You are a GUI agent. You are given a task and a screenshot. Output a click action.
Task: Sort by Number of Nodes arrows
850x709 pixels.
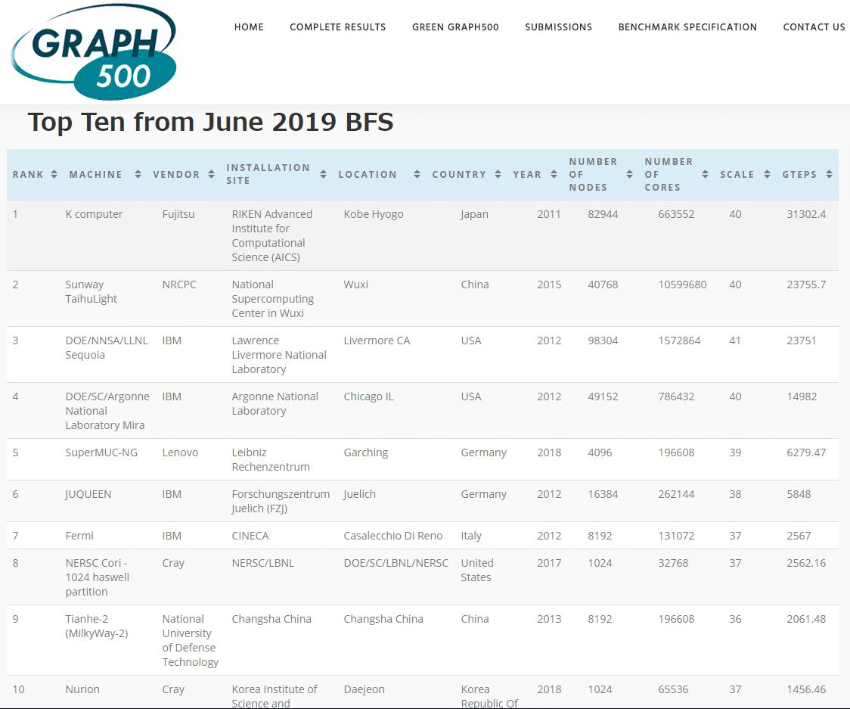pos(629,174)
